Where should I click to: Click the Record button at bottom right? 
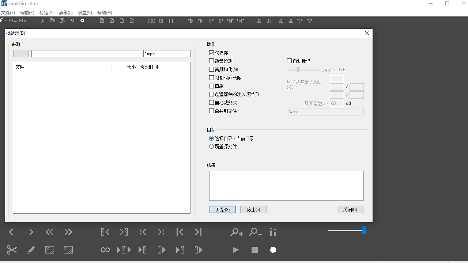pyautogui.click(x=273, y=250)
